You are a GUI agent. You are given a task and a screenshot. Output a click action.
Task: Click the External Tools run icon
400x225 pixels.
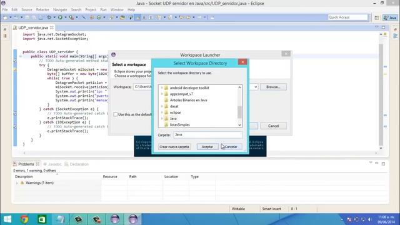coord(71,17)
